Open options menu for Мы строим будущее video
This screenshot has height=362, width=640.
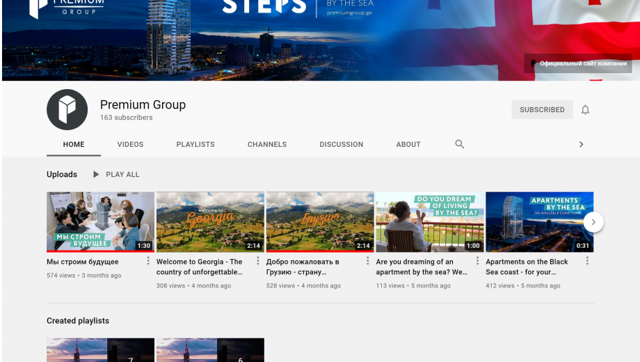[x=148, y=260]
